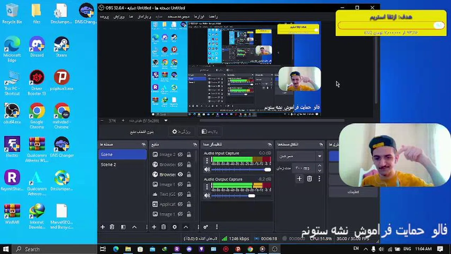The height and width of the screenshot is (254, 451).
Task: Select the obs64.exe desktop icon
Action: tap(12, 114)
